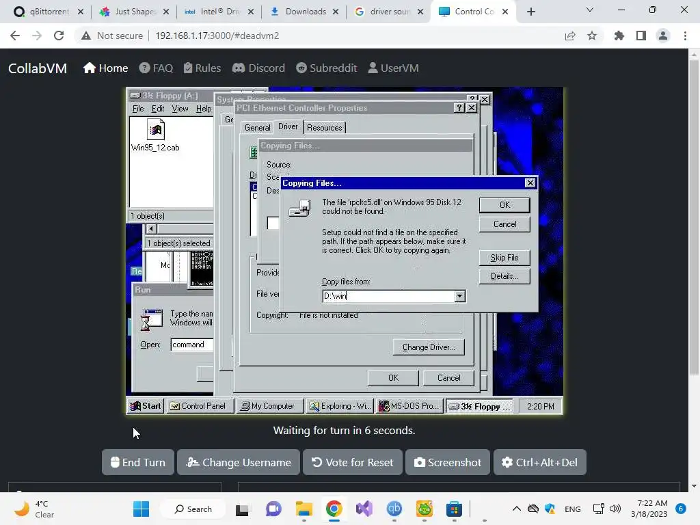Switch to My Computer taskbar item
This screenshot has height=525, width=700.
coord(269,406)
